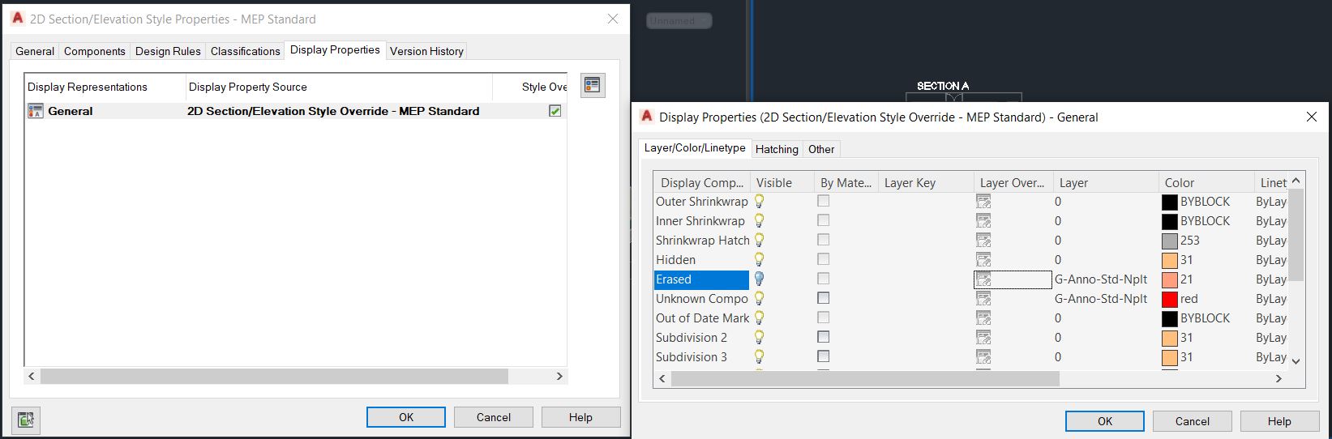Toggle visibility bulb for Unknown Component
The width and height of the screenshot is (1332, 439).
(760, 299)
